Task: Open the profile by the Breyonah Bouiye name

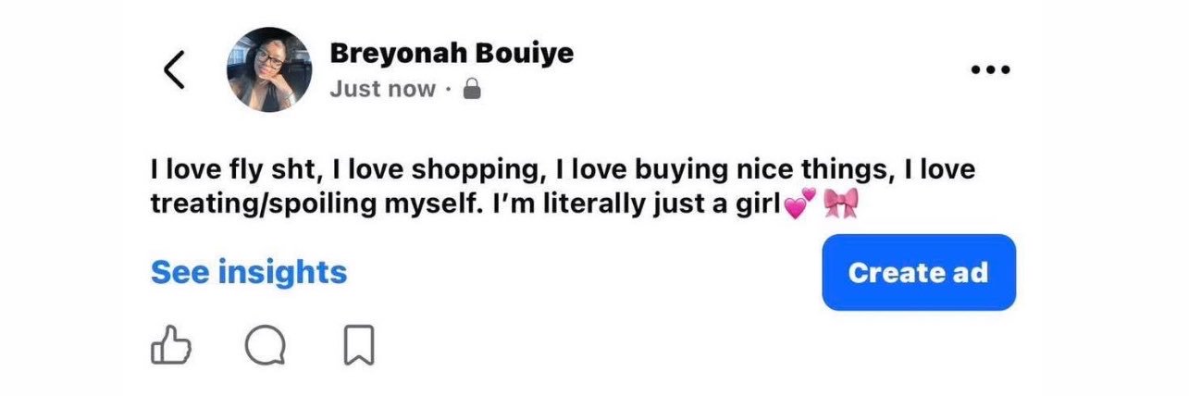Action: point(452,53)
